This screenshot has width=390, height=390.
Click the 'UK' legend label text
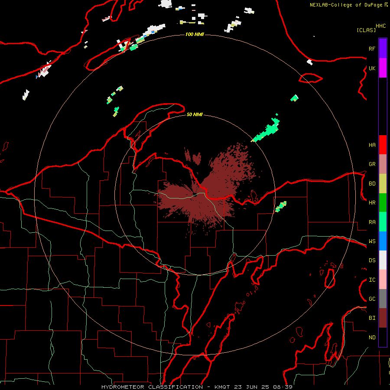(x=372, y=68)
